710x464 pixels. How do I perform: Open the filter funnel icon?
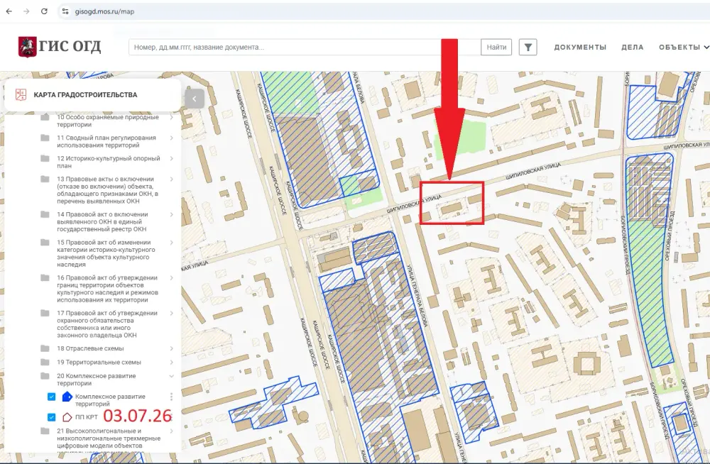click(x=528, y=47)
